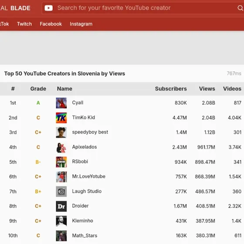This screenshot has height=244, width=244.
Task: Click the Grade column header
Action: (38, 89)
